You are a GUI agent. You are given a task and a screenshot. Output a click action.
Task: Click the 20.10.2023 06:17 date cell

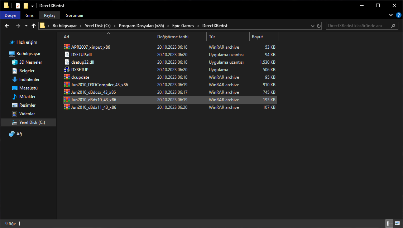point(172,92)
